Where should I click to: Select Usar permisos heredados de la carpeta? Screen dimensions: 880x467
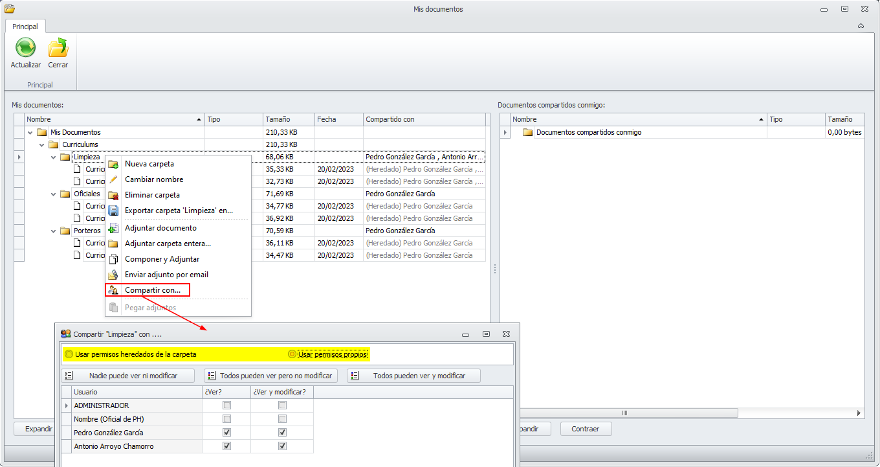(69, 354)
